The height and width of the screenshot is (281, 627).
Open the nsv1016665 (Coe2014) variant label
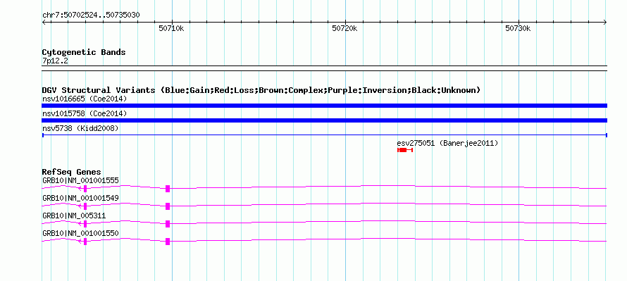click(x=85, y=99)
